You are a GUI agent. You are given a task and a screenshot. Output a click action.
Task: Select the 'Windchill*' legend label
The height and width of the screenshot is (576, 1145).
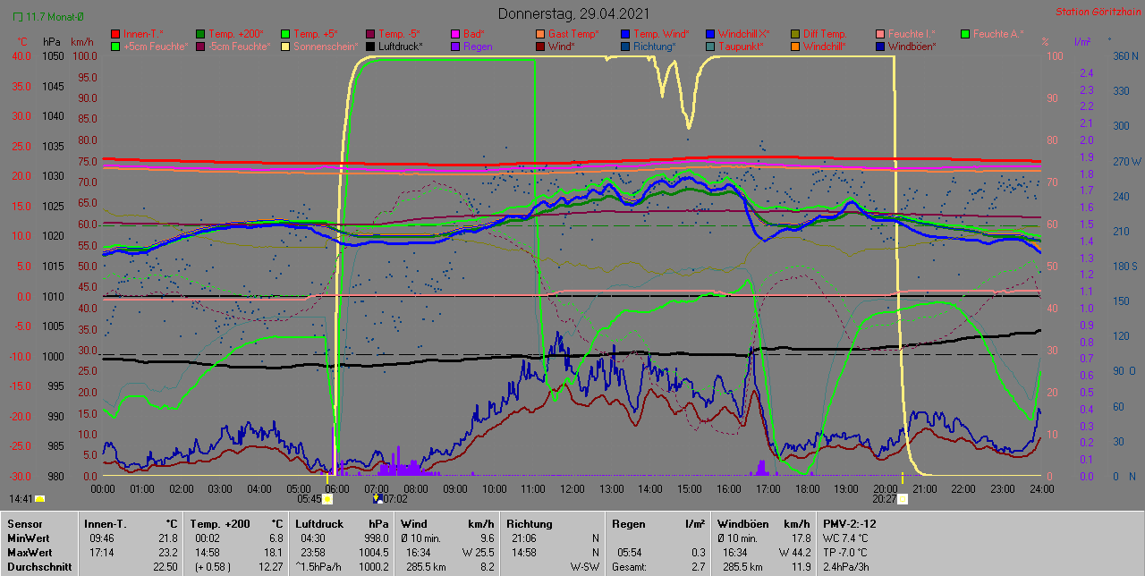pos(827,47)
